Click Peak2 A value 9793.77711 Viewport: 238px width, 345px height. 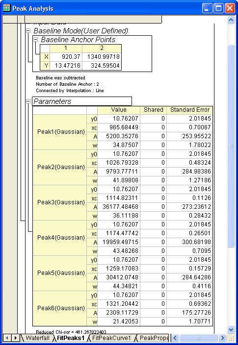[119, 172]
